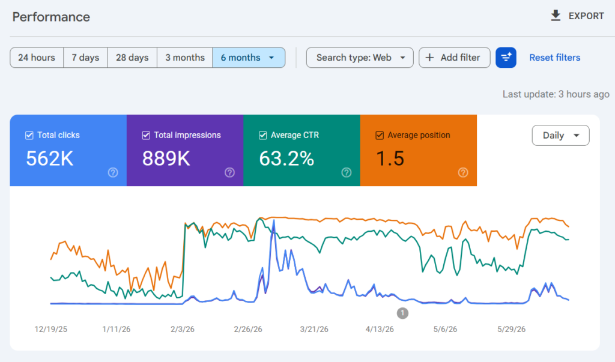Click the EXPORT button label

pyautogui.click(x=586, y=16)
